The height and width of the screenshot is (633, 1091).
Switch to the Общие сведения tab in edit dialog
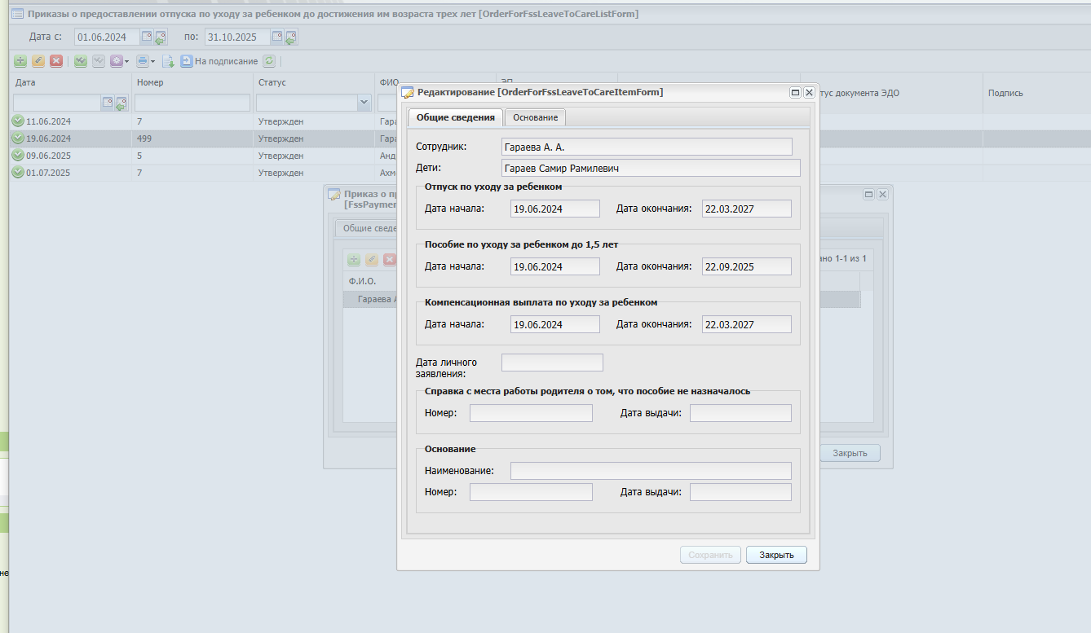(x=456, y=117)
